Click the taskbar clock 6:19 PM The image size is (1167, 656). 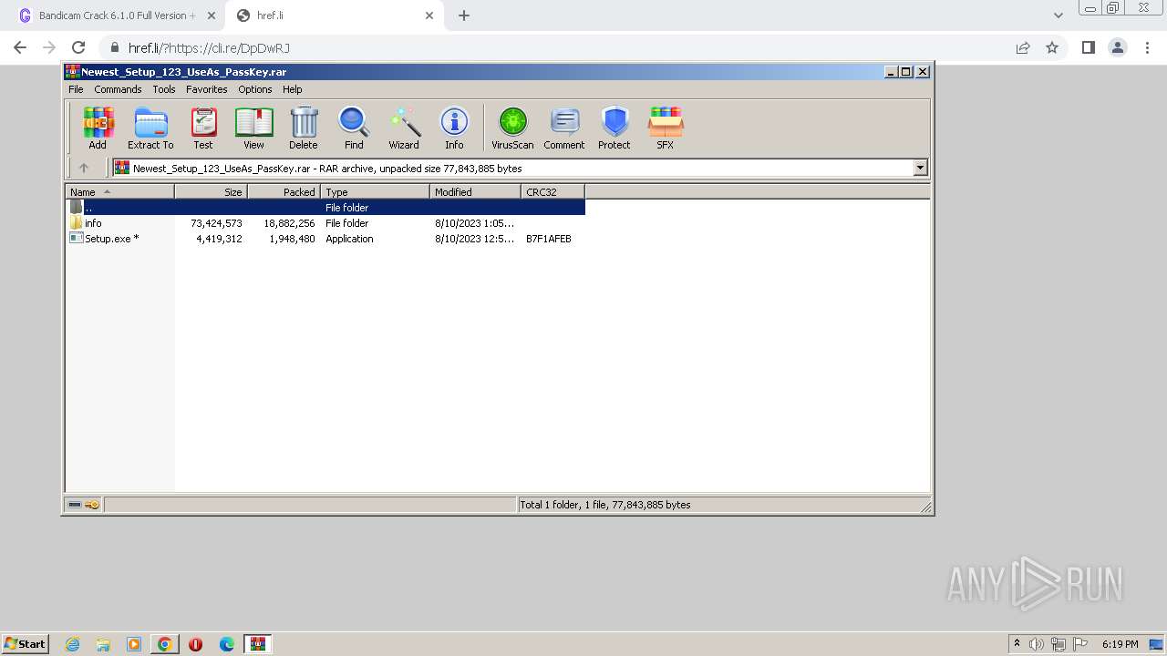tap(1120, 644)
